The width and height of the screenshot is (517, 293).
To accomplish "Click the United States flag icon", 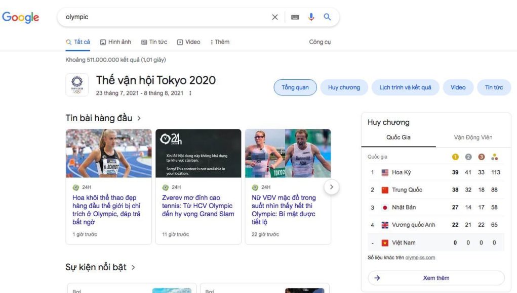I will point(385,172).
